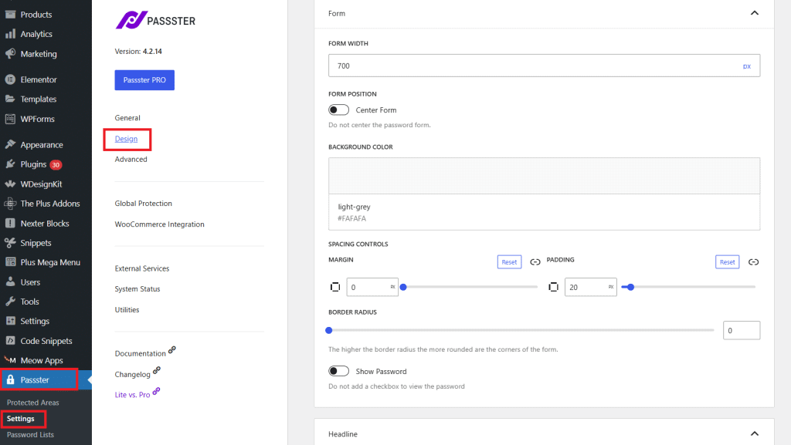Click The Plus Addons icon

[10, 204]
